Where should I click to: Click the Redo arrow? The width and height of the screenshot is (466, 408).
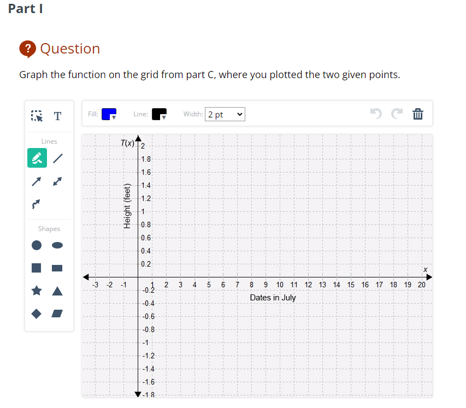click(x=396, y=114)
